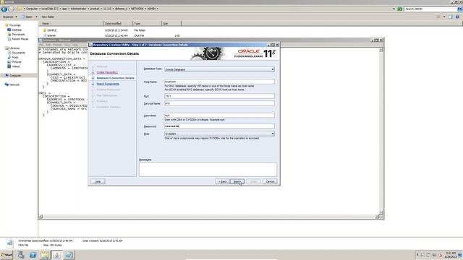Click the Port input field
Image resolution: width=463 pixels, height=260 pixels.
(x=219, y=96)
